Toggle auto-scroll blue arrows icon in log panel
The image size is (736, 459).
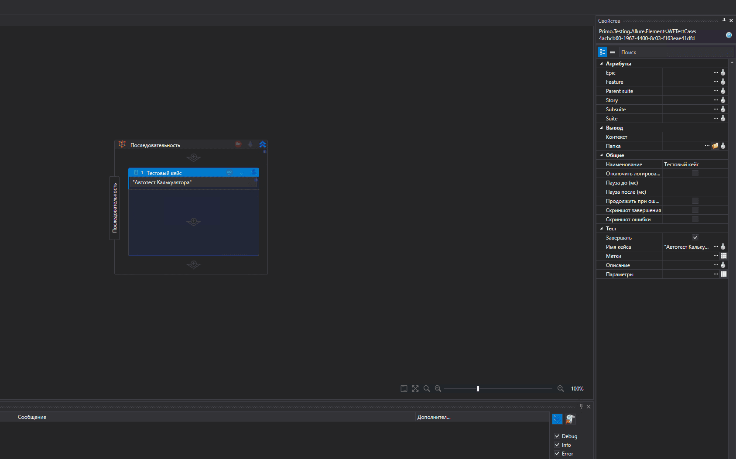pyautogui.click(x=557, y=419)
